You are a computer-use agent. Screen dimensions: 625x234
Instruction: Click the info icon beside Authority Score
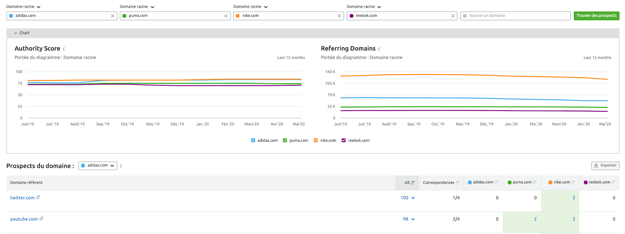pos(64,49)
